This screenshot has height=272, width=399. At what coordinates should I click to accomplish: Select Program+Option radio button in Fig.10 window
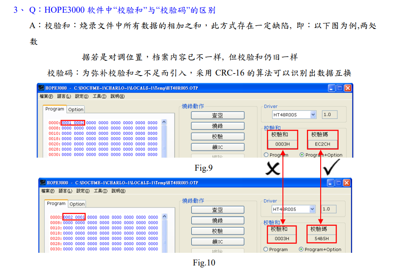click(301, 249)
